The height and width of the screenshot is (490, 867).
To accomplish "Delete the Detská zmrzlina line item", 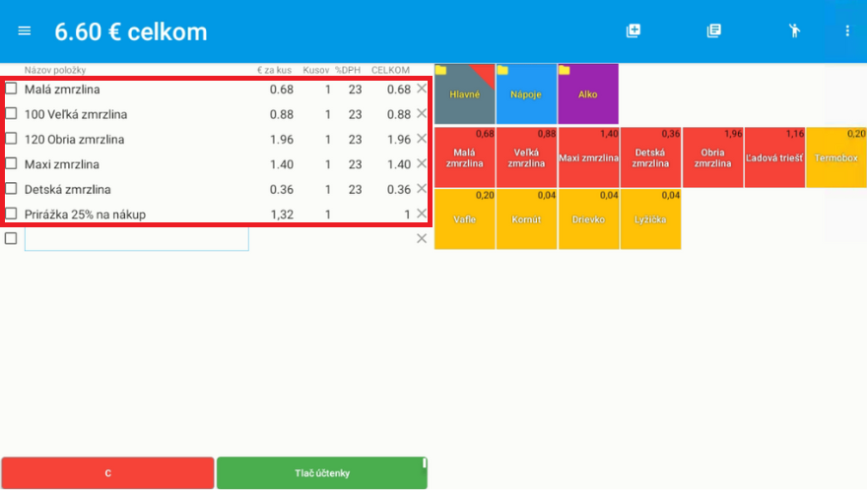I will [422, 189].
